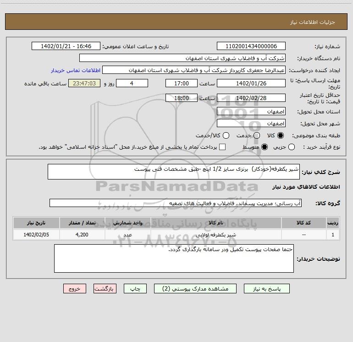Click the countdown timer 23:47:03
This screenshot has height=342, width=353.
tap(84, 83)
